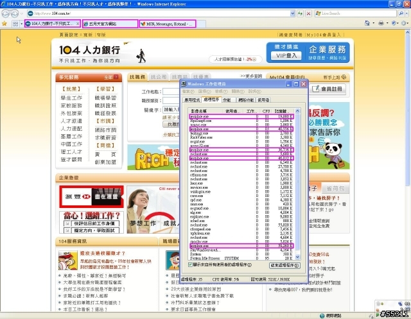Open the search provider dropdown arrow
Screen dimensions: 411x319
coord(407,13)
